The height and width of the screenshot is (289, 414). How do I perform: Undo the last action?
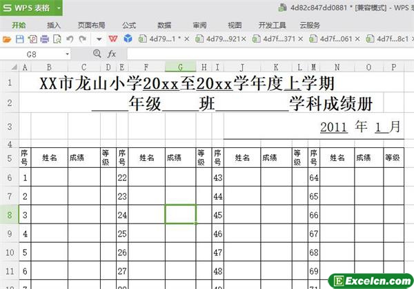70,39
